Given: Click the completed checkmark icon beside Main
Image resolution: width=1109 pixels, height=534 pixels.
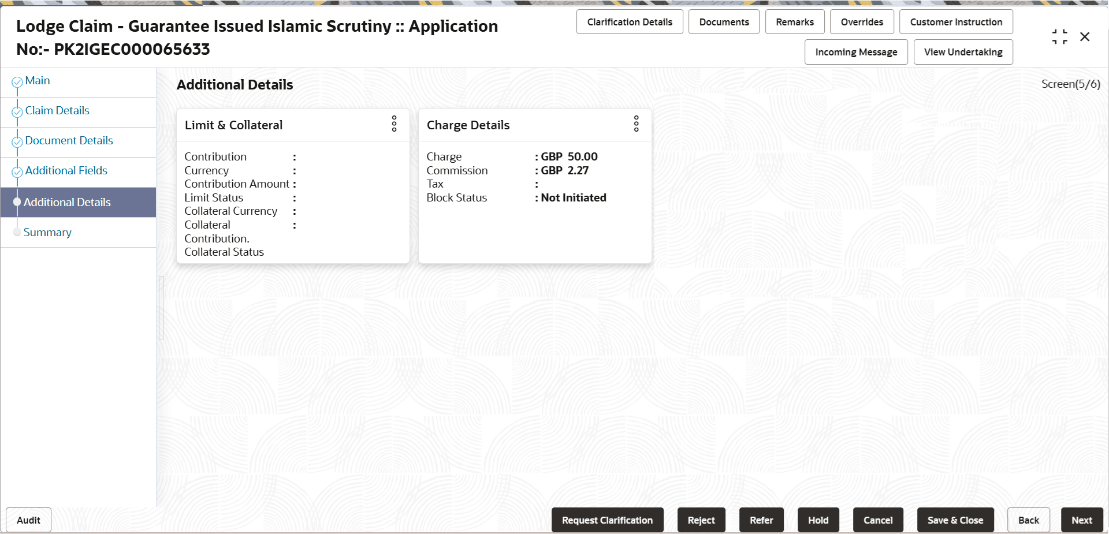Looking at the screenshot, I should pos(17,80).
